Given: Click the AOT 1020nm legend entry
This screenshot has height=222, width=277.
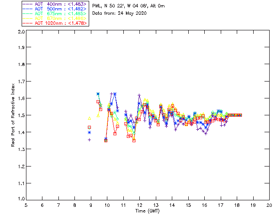Looking at the screenshot, I should pos(55,23).
